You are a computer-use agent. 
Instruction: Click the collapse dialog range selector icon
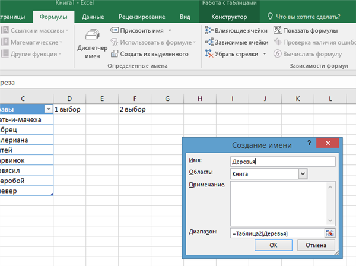tap(330, 233)
